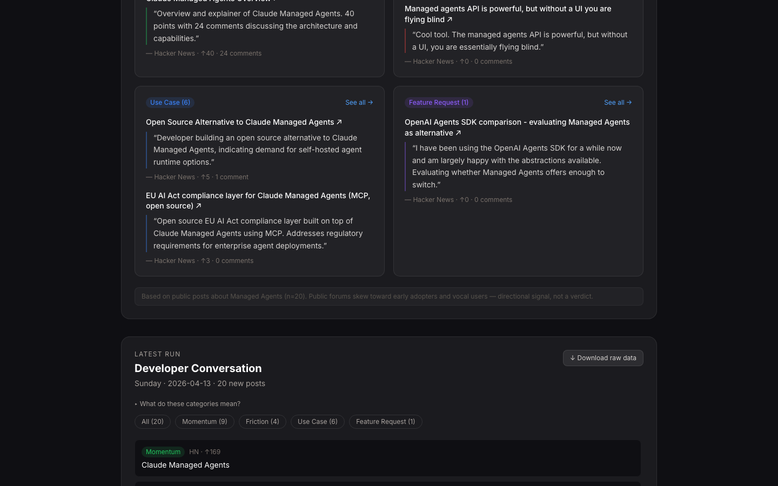
Task: Click 'Hacker News · ↑3 · 0 comments' metadata
Action: [199, 261]
